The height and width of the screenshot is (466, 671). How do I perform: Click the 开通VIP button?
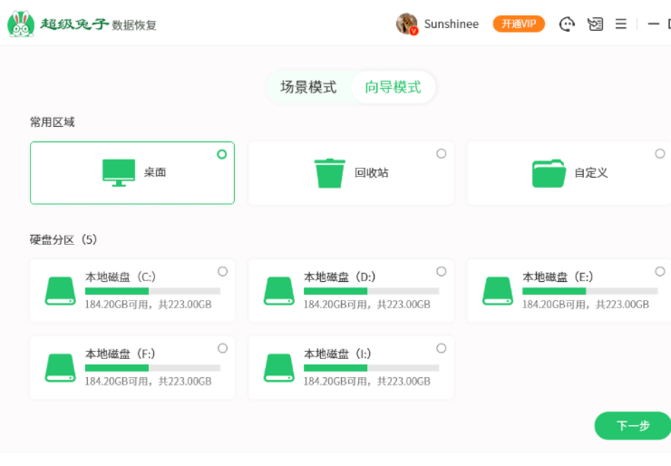click(x=519, y=24)
